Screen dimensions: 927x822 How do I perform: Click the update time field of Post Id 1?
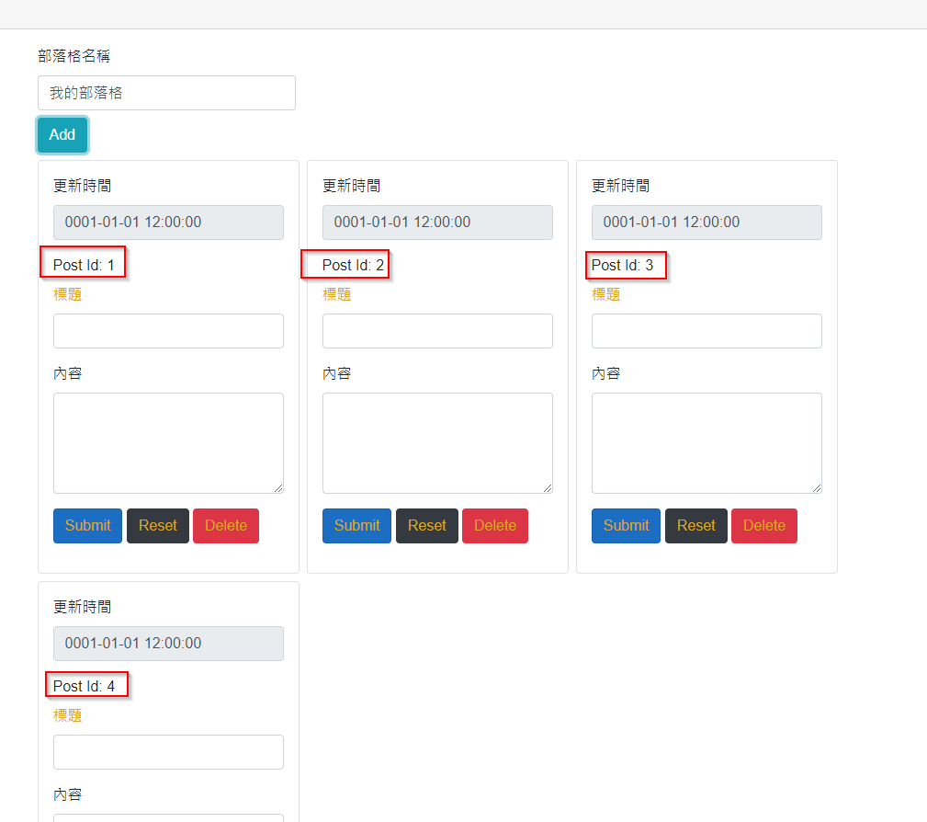coord(168,223)
